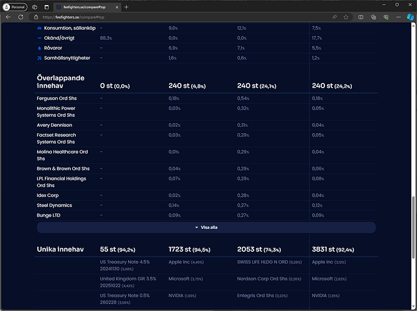417x311 pixels.
Task: Open the Read aloud icon in address bar
Action: click(334, 17)
